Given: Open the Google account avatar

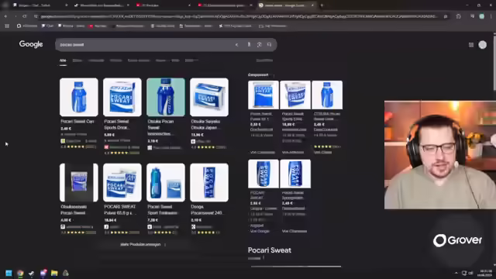Looking at the screenshot, I should tap(482, 45).
